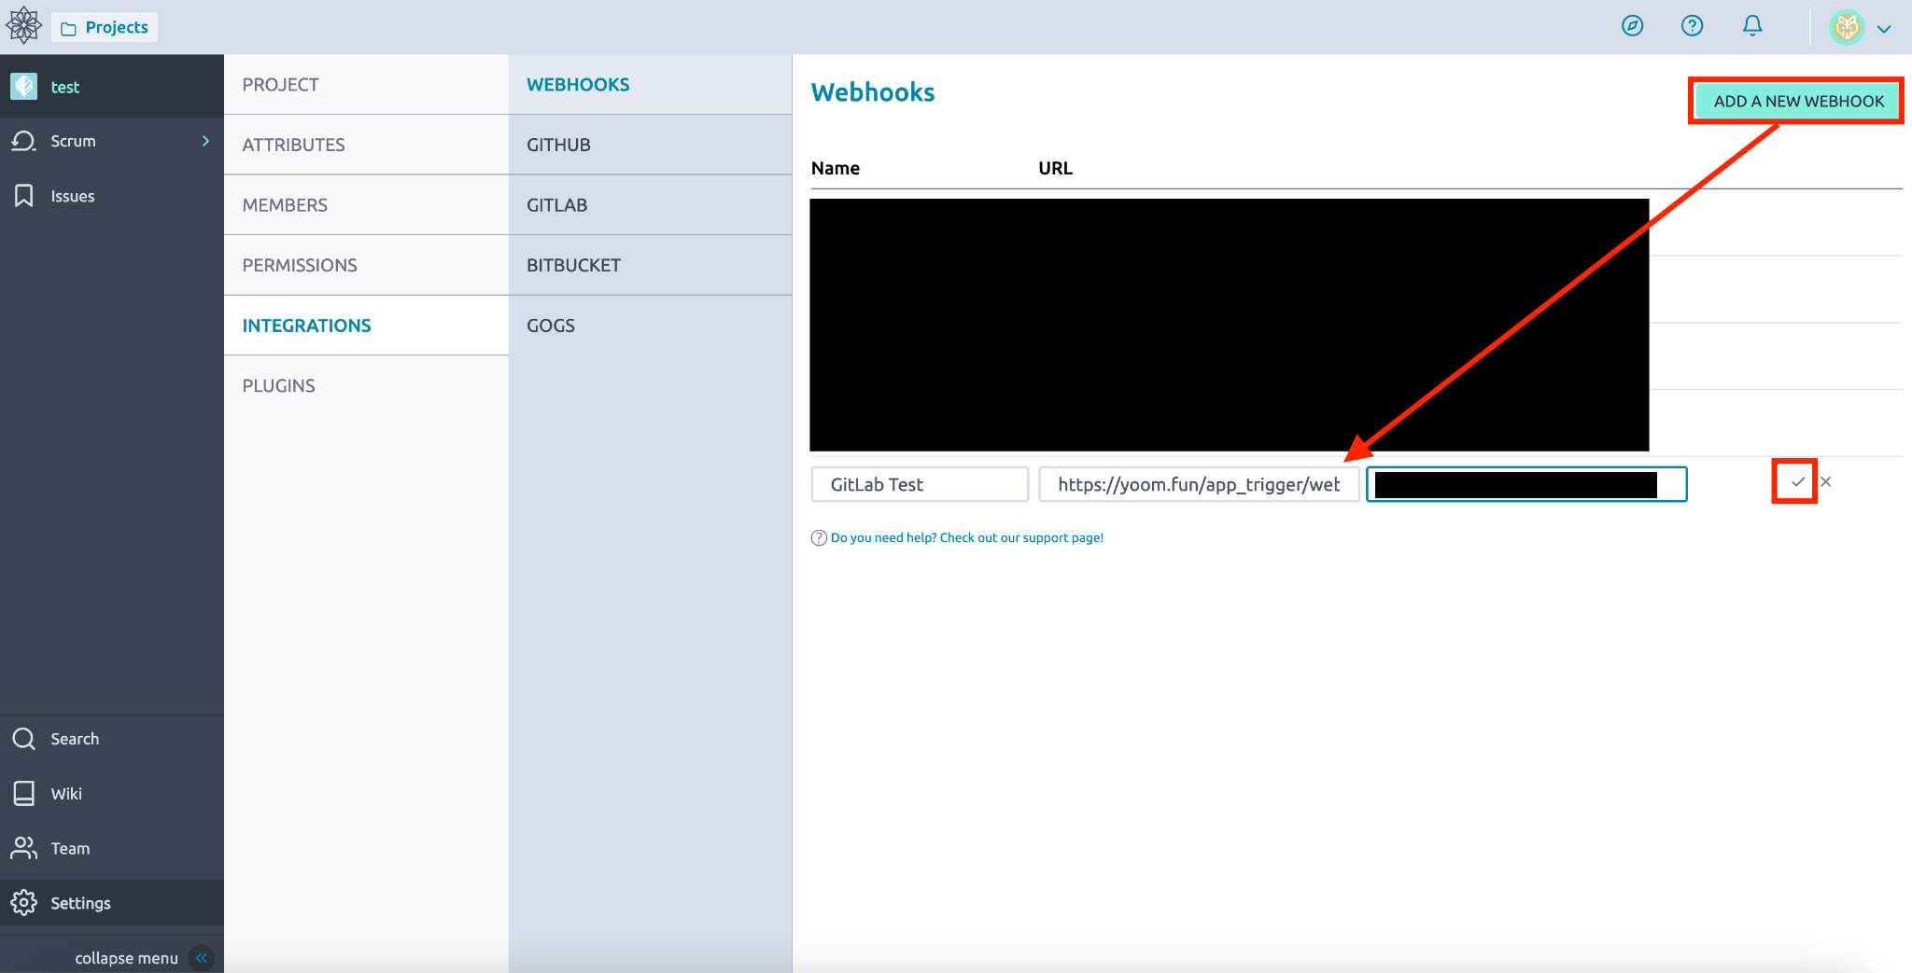The width and height of the screenshot is (1912, 973).
Task: Open the Discover compass icon
Action: click(x=1632, y=26)
